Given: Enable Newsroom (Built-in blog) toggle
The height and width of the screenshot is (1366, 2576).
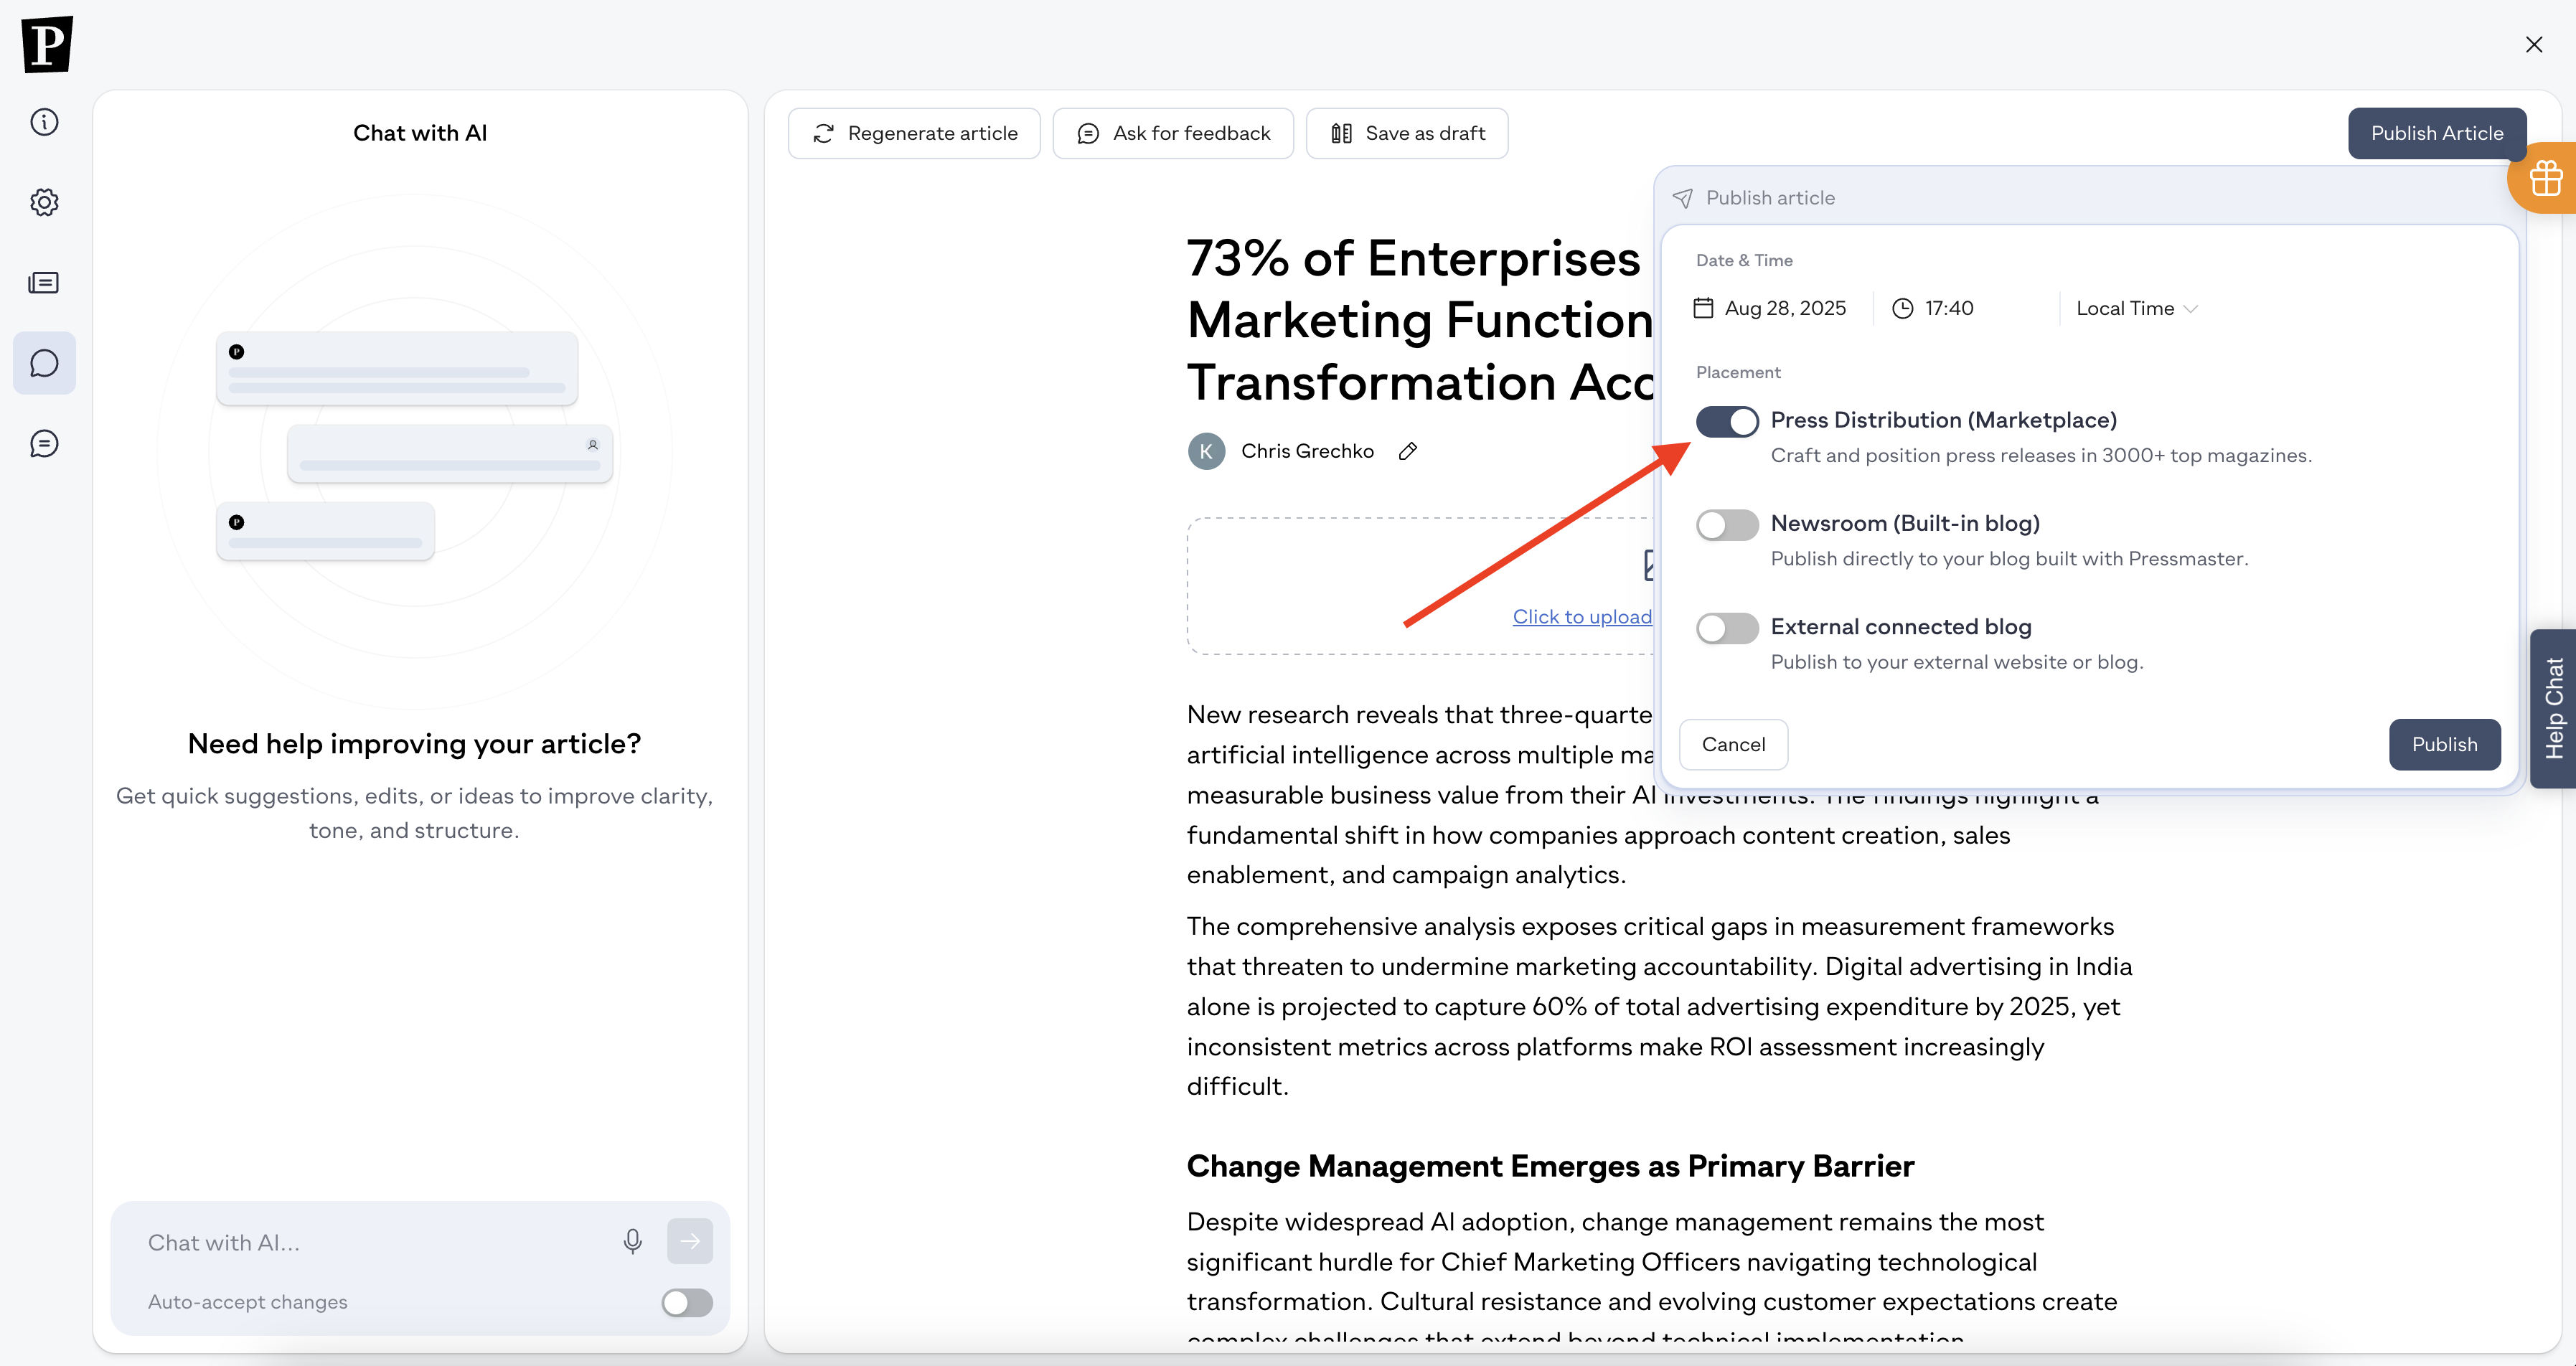Looking at the screenshot, I should [x=1727, y=524].
